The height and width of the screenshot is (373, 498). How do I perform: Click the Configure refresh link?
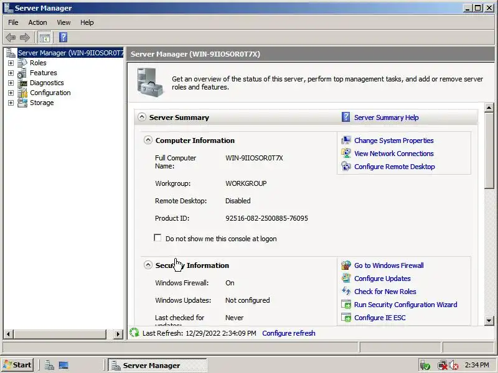tap(289, 333)
